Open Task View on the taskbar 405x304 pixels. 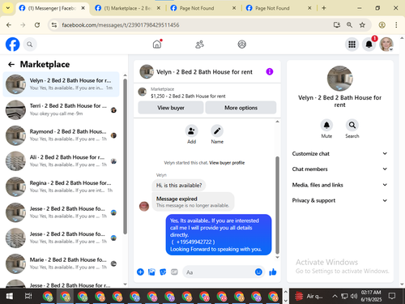[x=28, y=296]
